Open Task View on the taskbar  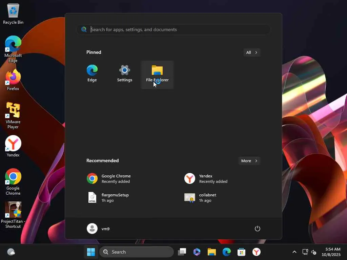(182, 252)
